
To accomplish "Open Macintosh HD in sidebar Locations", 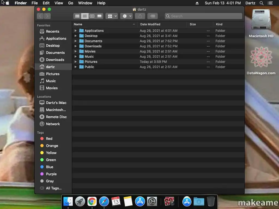I will pos(53,110).
